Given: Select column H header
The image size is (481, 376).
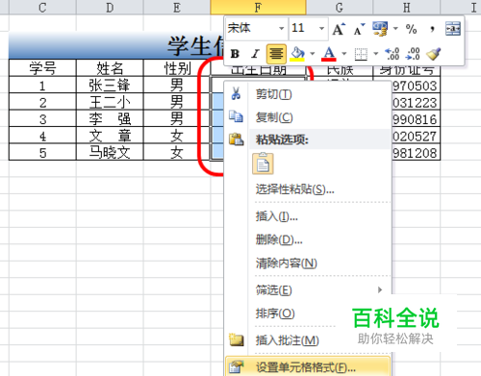Looking at the screenshot, I should click(x=406, y=7).
